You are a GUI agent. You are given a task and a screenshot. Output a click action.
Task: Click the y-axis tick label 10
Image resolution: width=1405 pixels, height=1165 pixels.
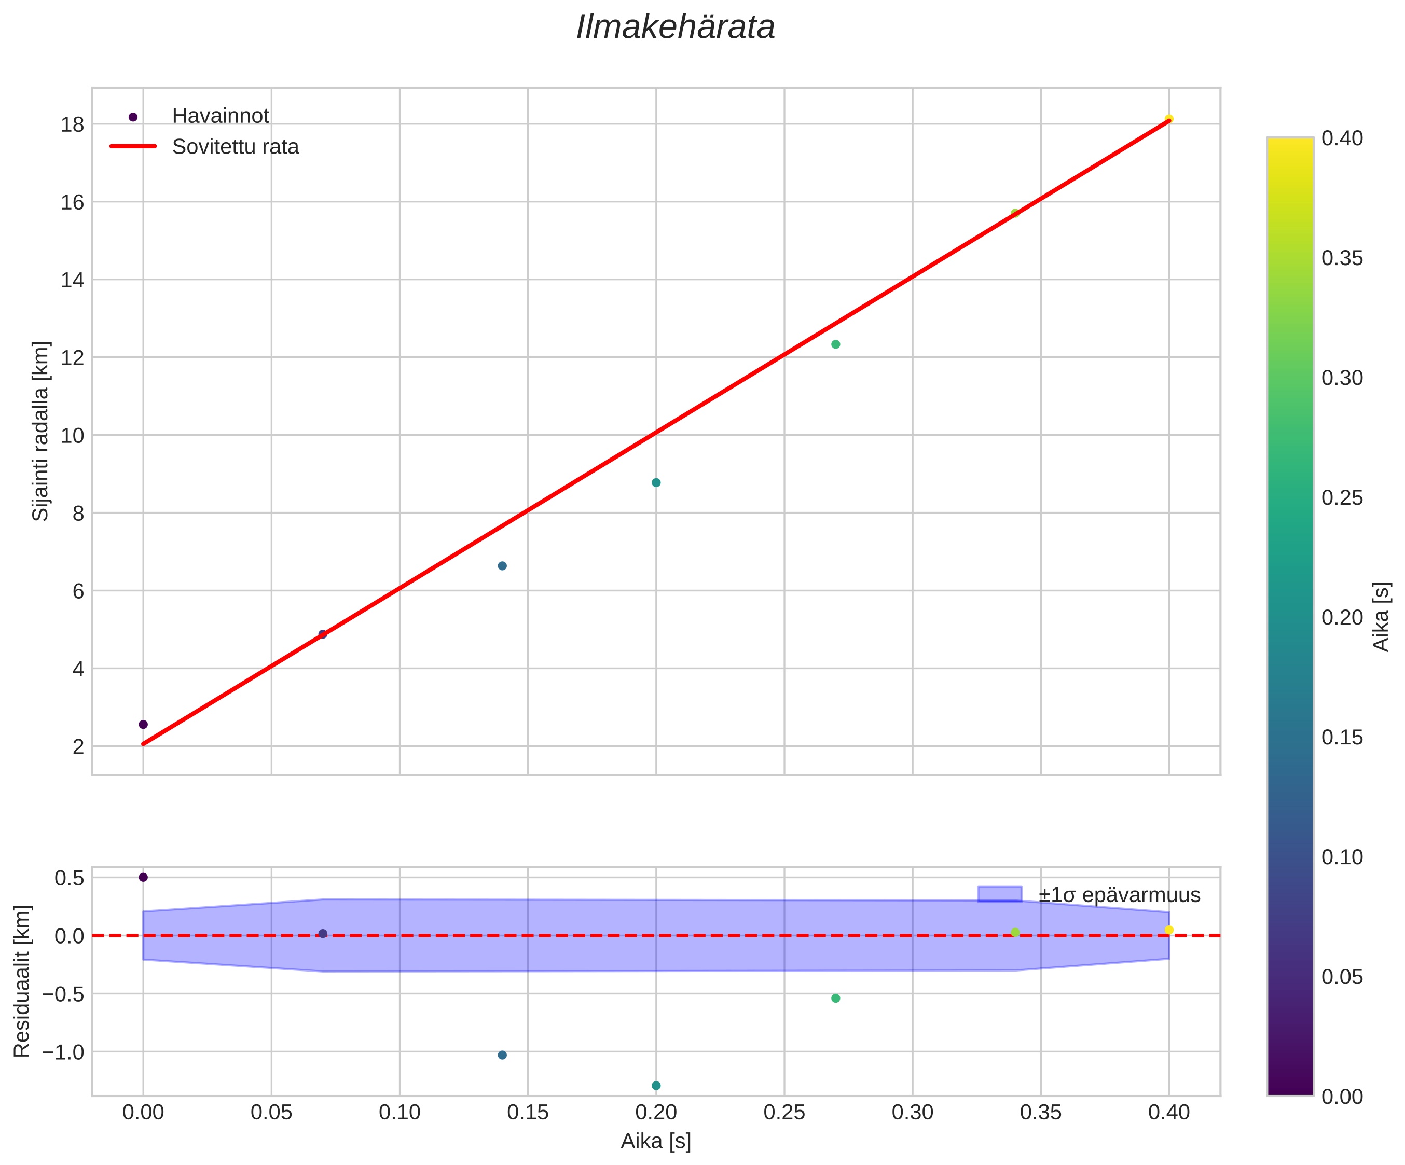(x=72, y=435)
